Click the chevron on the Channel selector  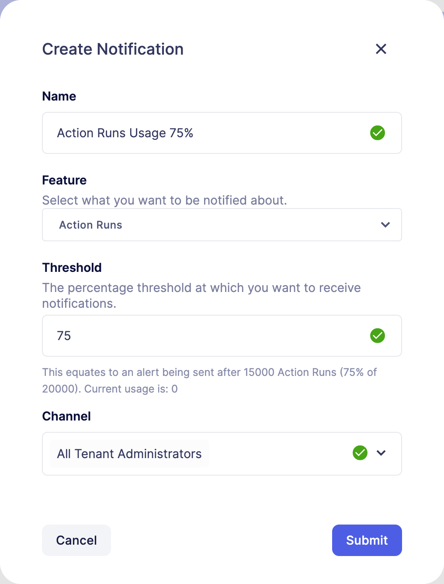[381, 453]
